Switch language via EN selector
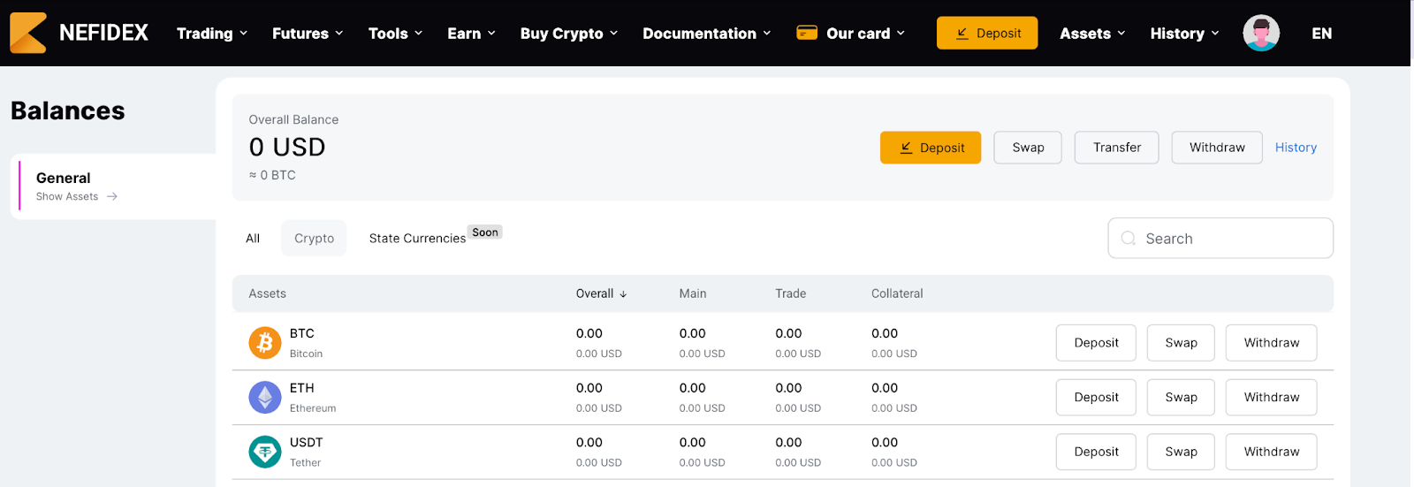Screen dimensions: 1414x487 [x=1322, y=34]
